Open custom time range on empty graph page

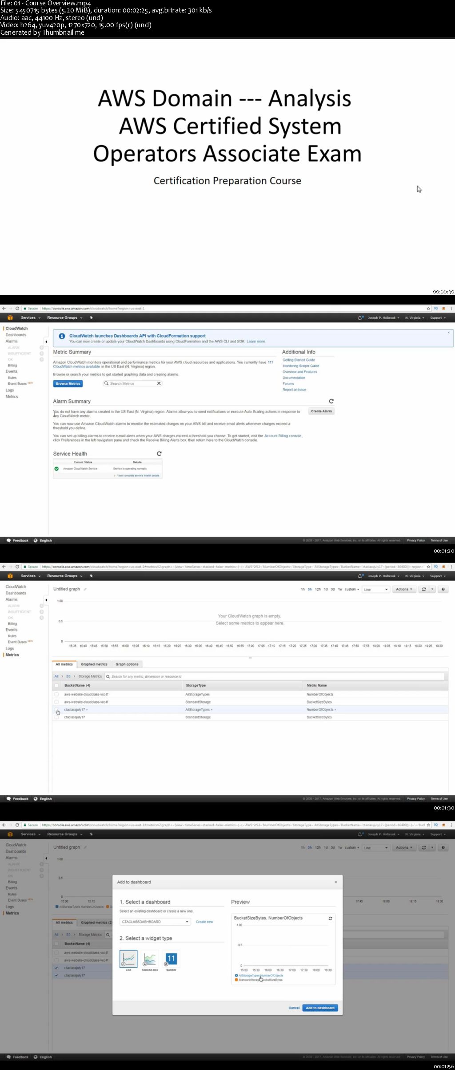(352, 589)
